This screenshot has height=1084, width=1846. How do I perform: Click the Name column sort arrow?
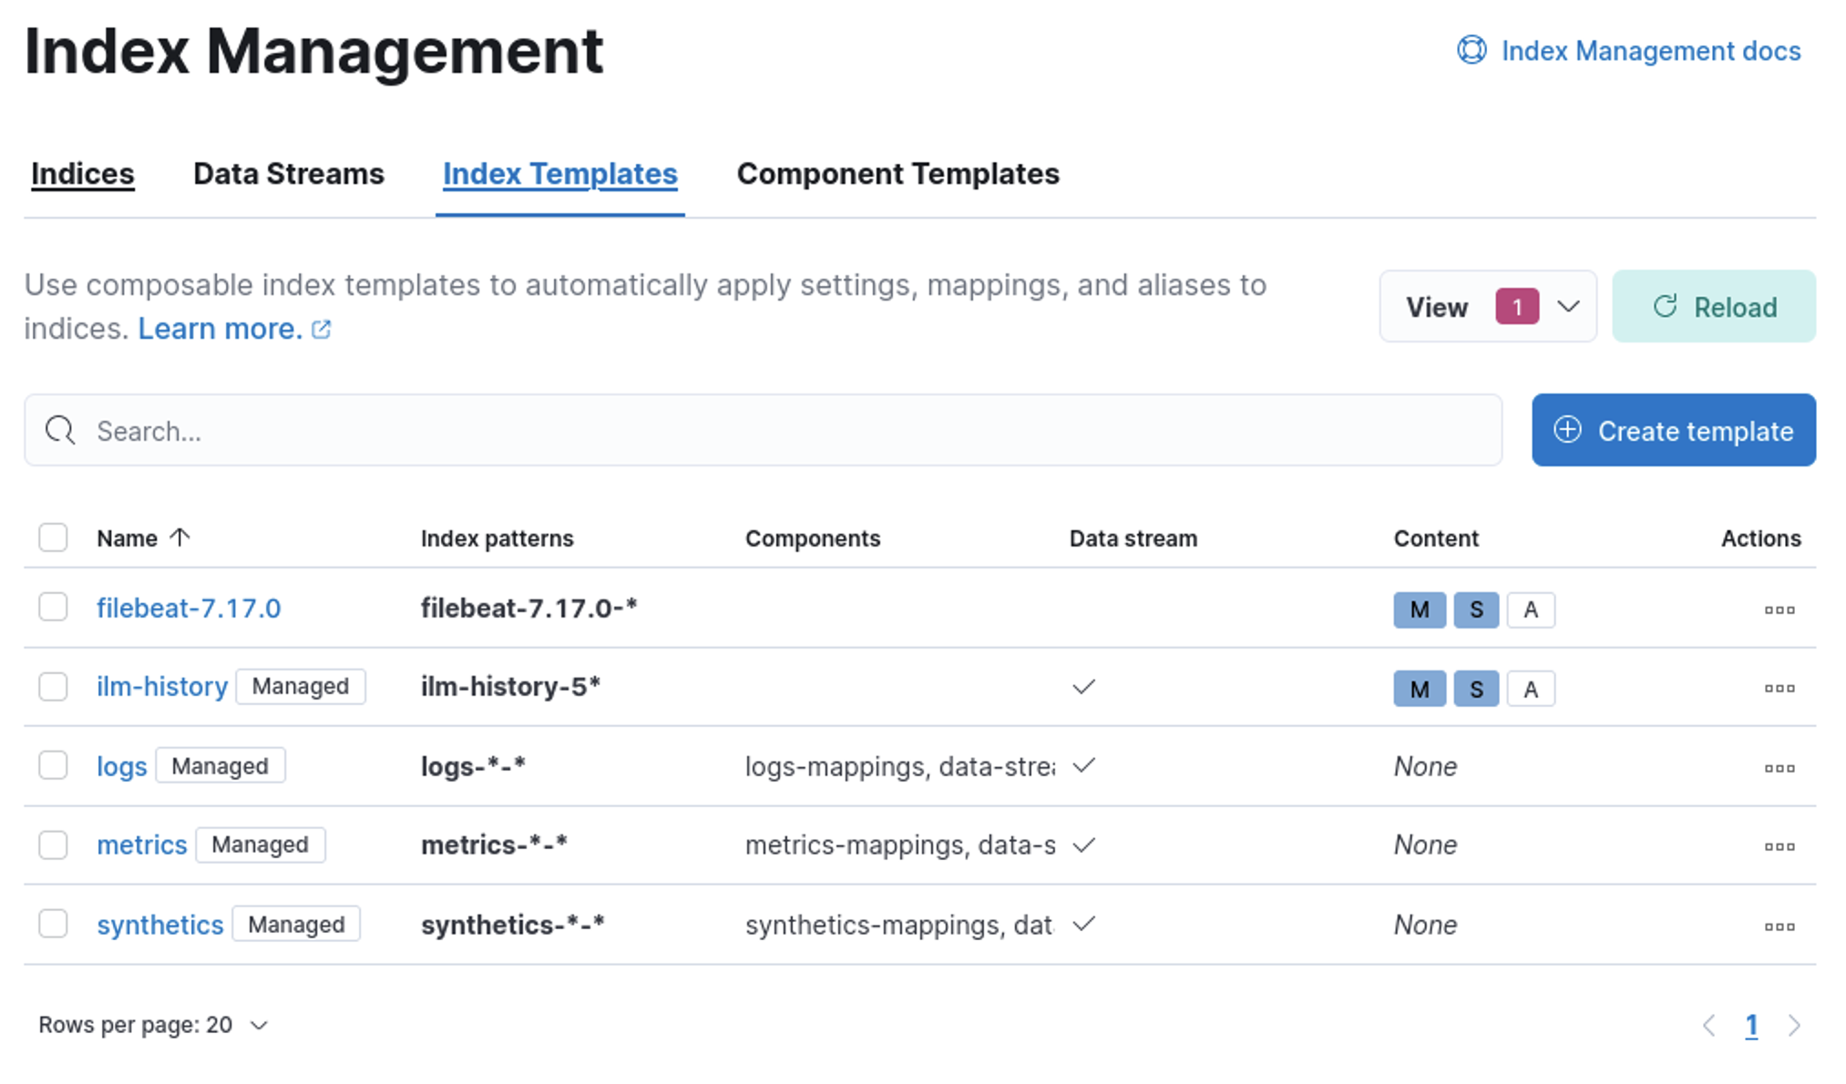[x=179, y=537]
